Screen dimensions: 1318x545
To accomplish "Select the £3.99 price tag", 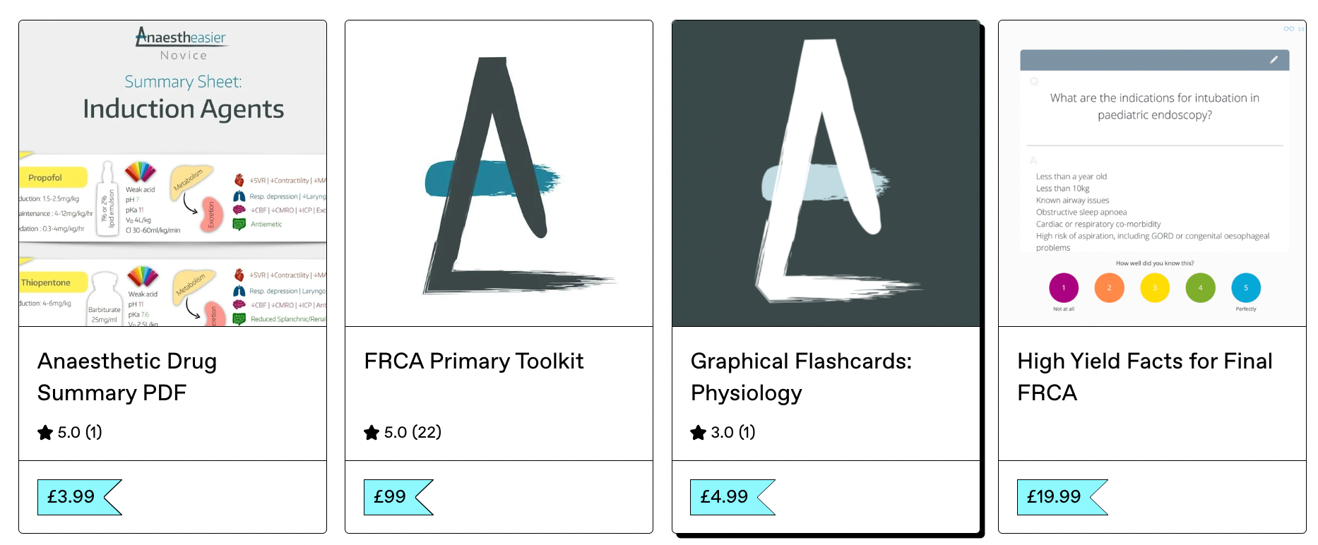I will click(79, 497).
